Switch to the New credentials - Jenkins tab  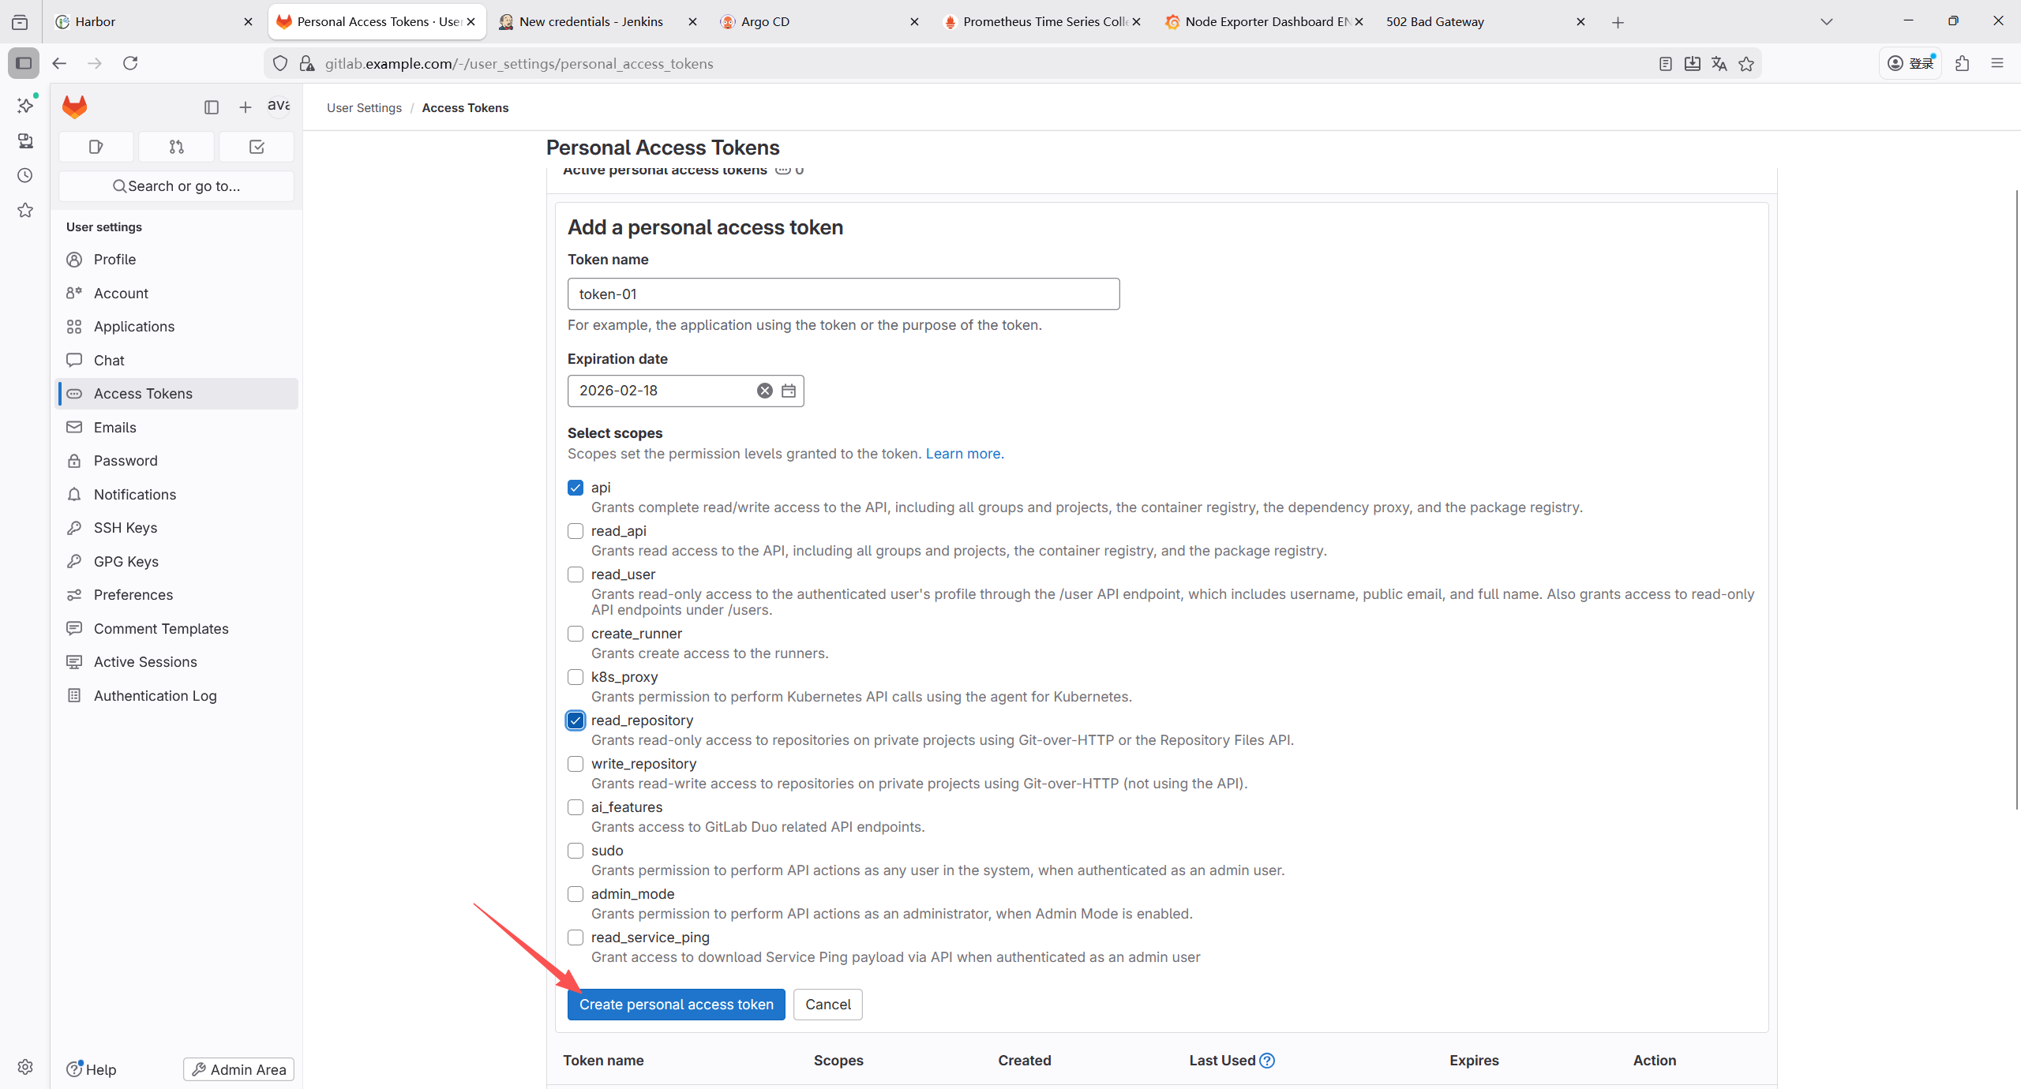591,22
